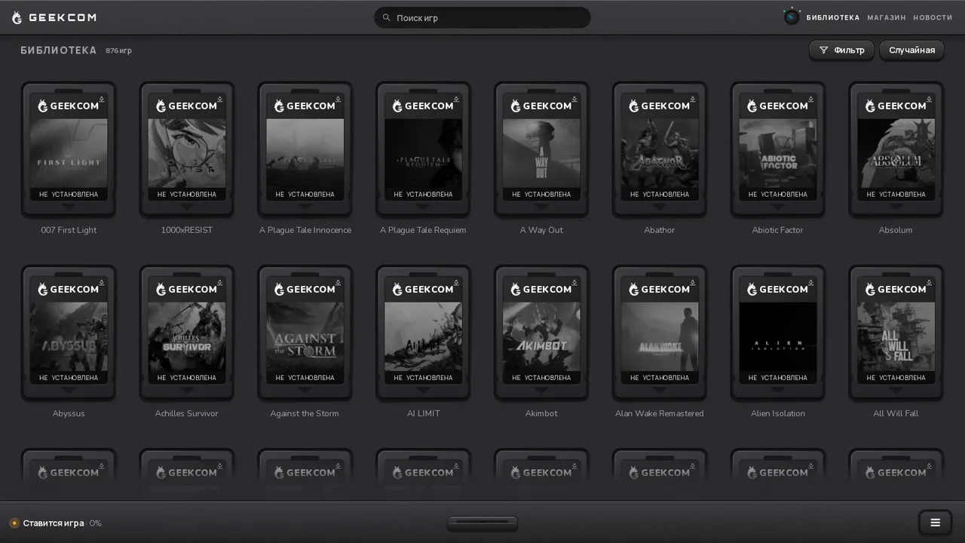Click the bottom center drawer handle

click(482, 523)
